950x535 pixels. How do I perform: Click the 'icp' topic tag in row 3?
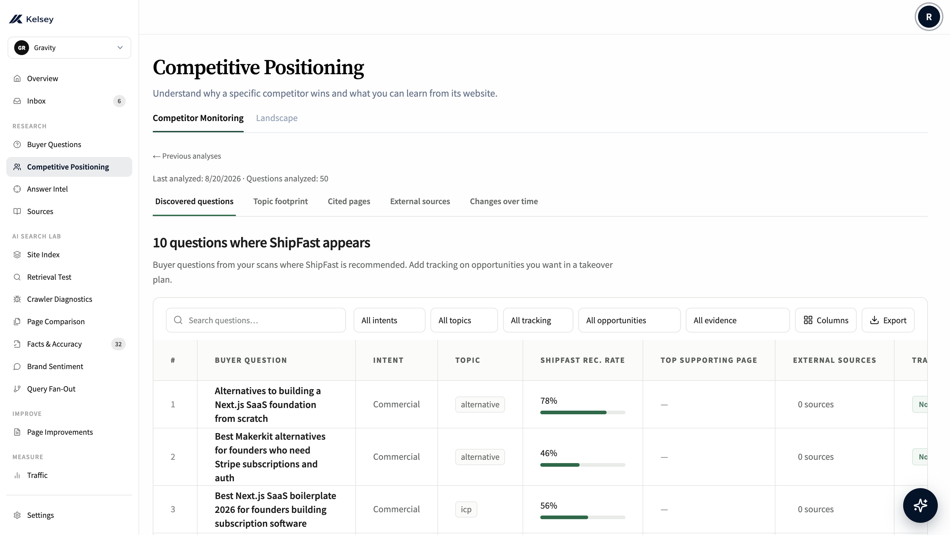click(466, 510)
